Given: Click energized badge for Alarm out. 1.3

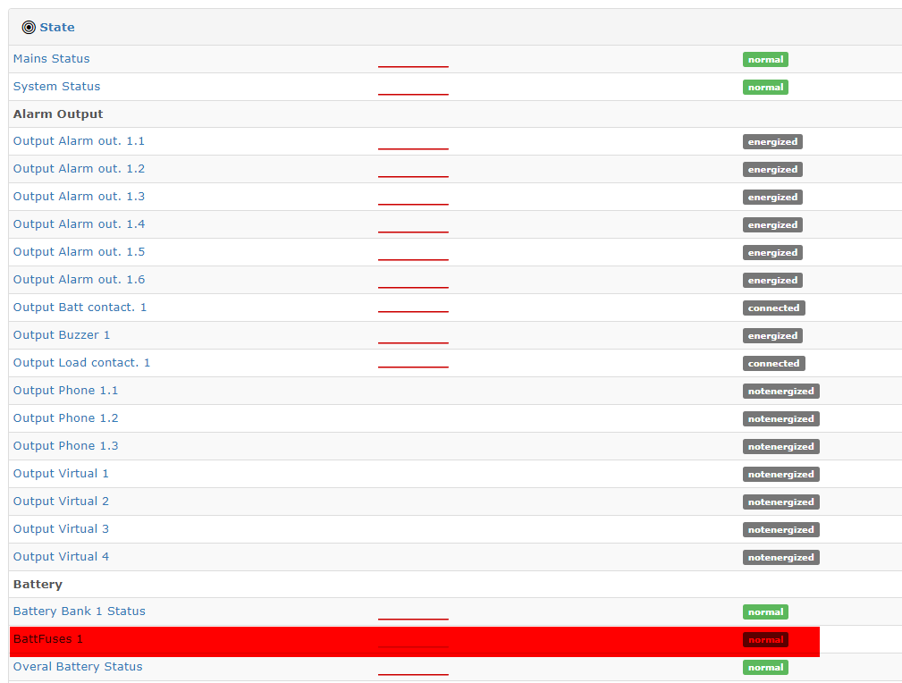Looking at the screenshot, I should (772, 197).
